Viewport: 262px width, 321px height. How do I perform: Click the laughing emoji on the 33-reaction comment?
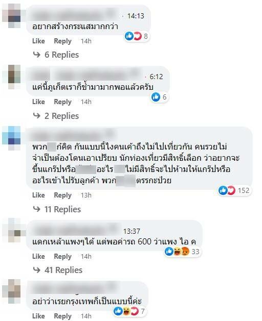(177, 252)
